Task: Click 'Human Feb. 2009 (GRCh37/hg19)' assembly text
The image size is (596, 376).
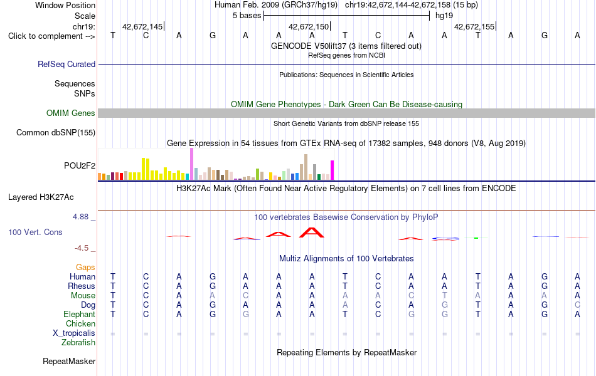Action: 276,5
